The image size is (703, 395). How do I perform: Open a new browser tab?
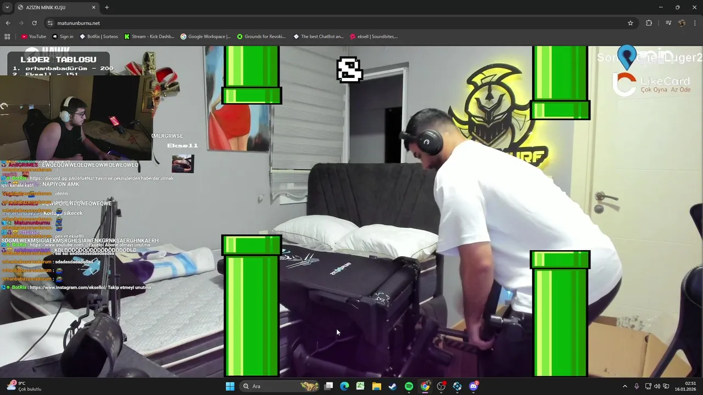tap(107, 7)
